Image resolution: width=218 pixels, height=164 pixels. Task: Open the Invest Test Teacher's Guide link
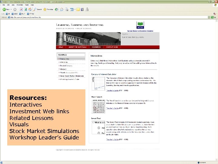(112, 139)
